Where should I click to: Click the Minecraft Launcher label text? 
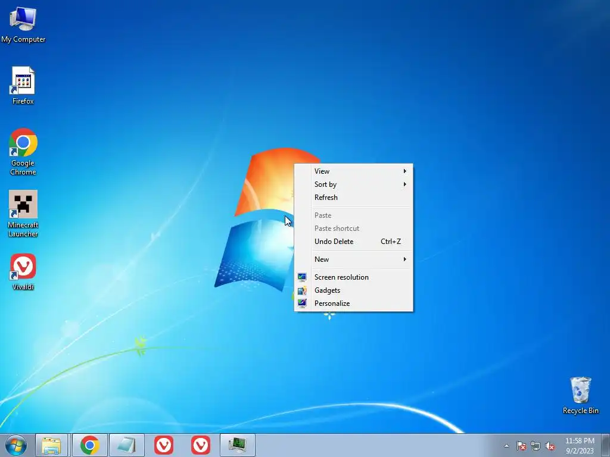23,229
